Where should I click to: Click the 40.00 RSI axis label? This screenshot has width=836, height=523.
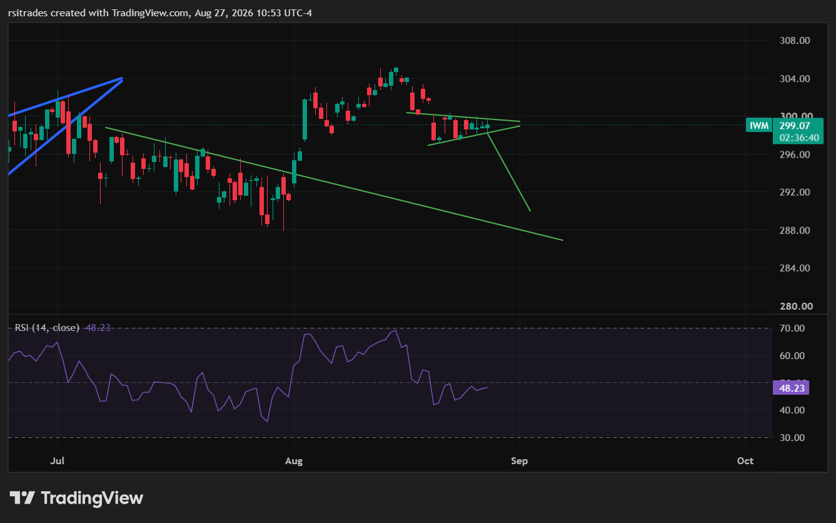point(792,410)
